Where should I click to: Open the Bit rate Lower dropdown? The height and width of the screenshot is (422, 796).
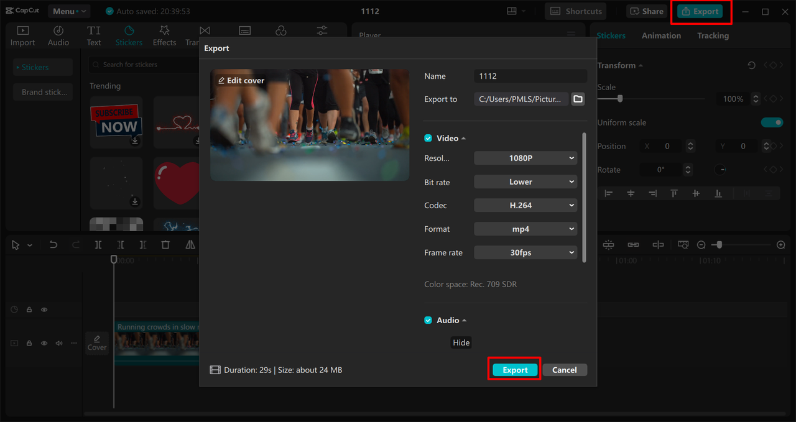click(x=525, y=182)
